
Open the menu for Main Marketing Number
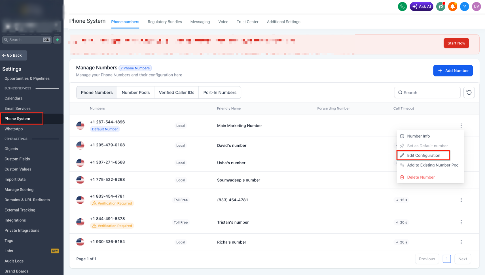pos(461,126)
